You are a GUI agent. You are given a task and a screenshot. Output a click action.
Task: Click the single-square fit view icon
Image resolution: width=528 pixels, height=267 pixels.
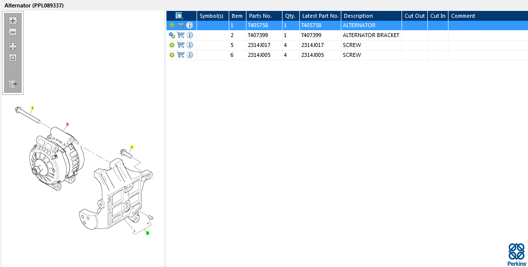click(13, 58)
